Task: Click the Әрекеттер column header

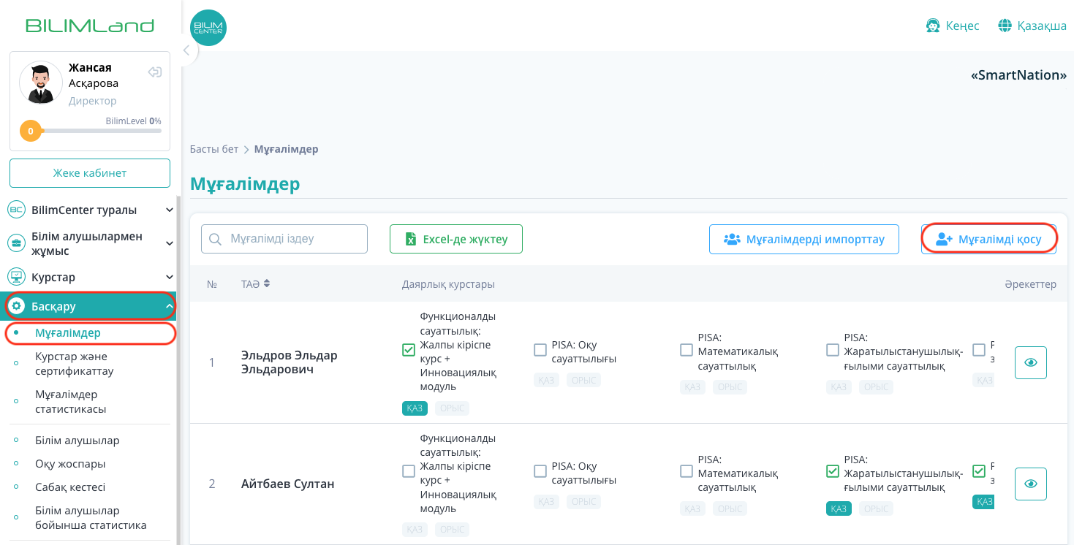Action: tap(1030, 284)
